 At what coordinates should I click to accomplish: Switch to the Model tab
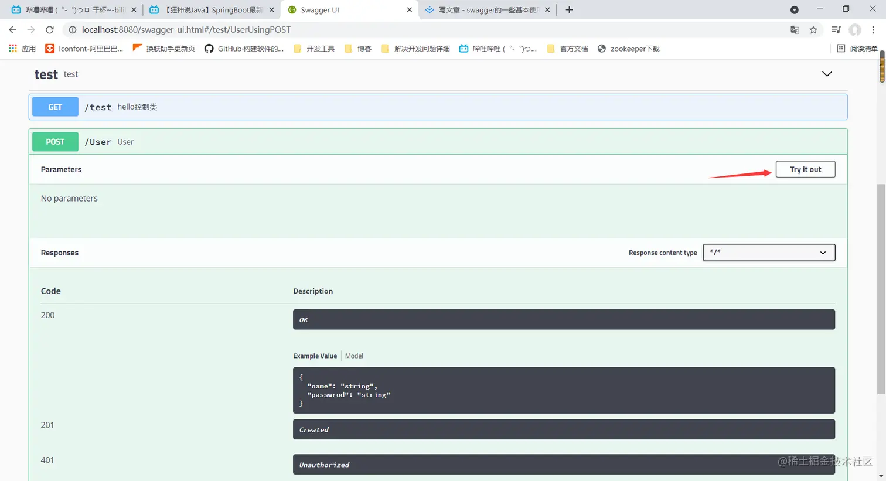coord(354,356)
